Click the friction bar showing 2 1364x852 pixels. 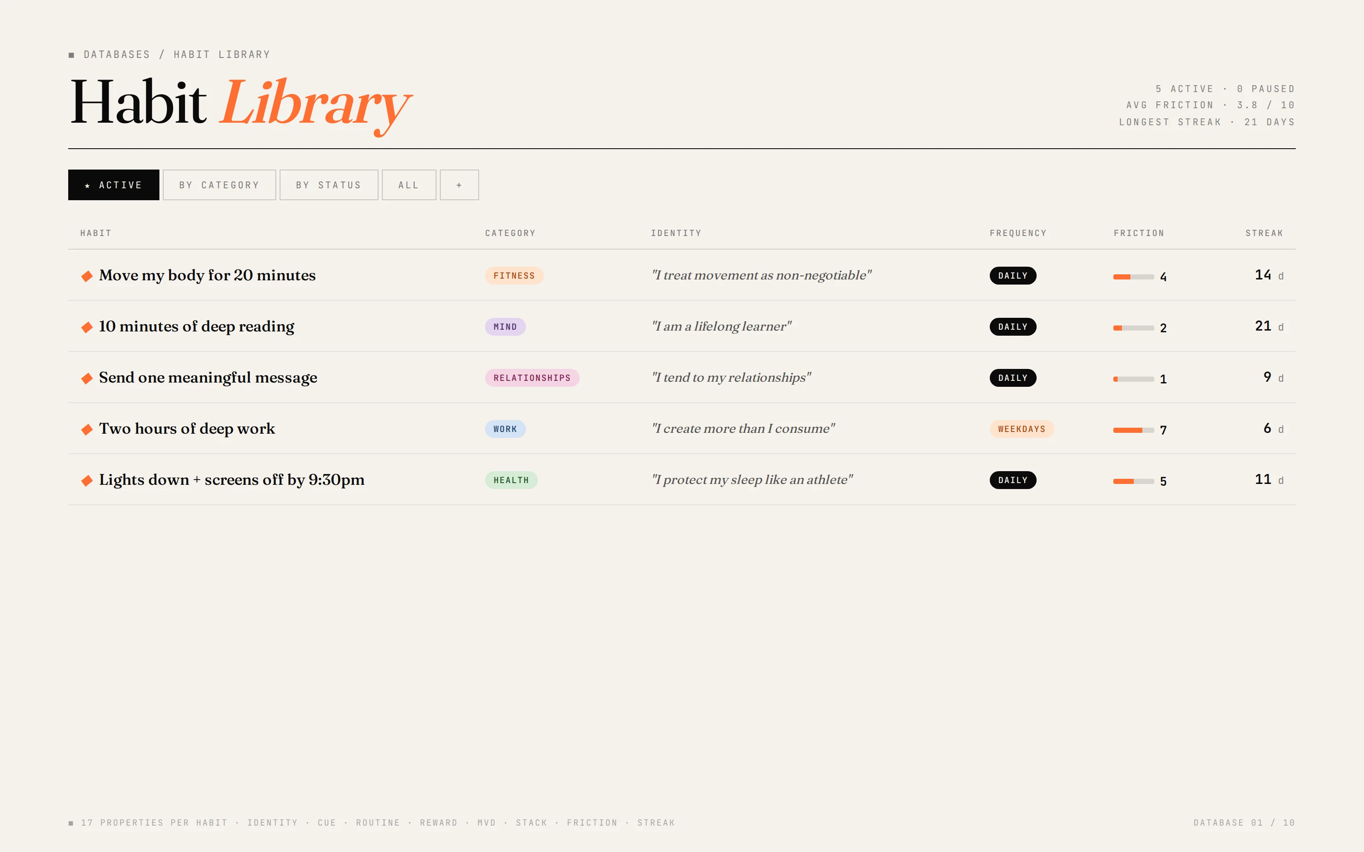tap(1133, 328)
